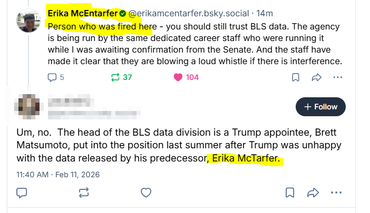Viewport: 370px width, 213px height.
Task: Reply to Erika McEntarfer's post
Action: (52, 77)
